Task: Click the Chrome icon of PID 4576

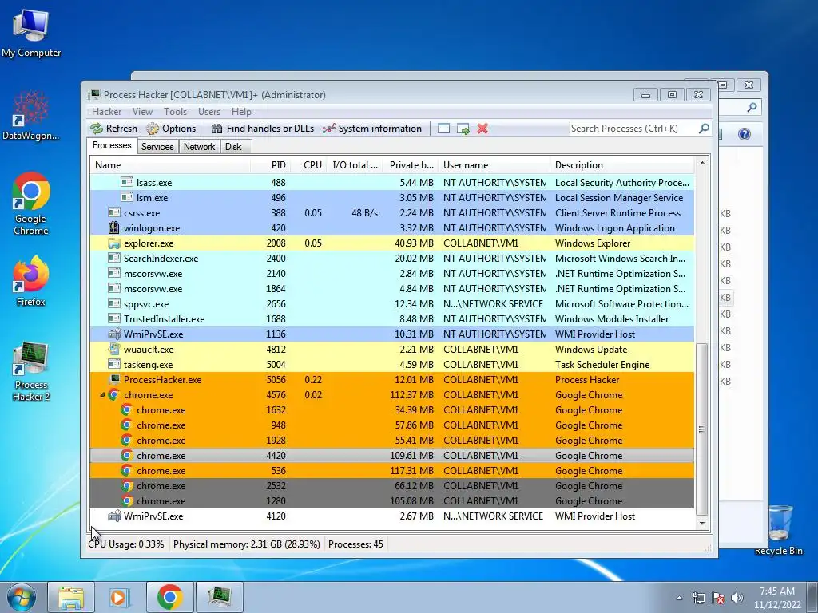Action: [113, 394]
